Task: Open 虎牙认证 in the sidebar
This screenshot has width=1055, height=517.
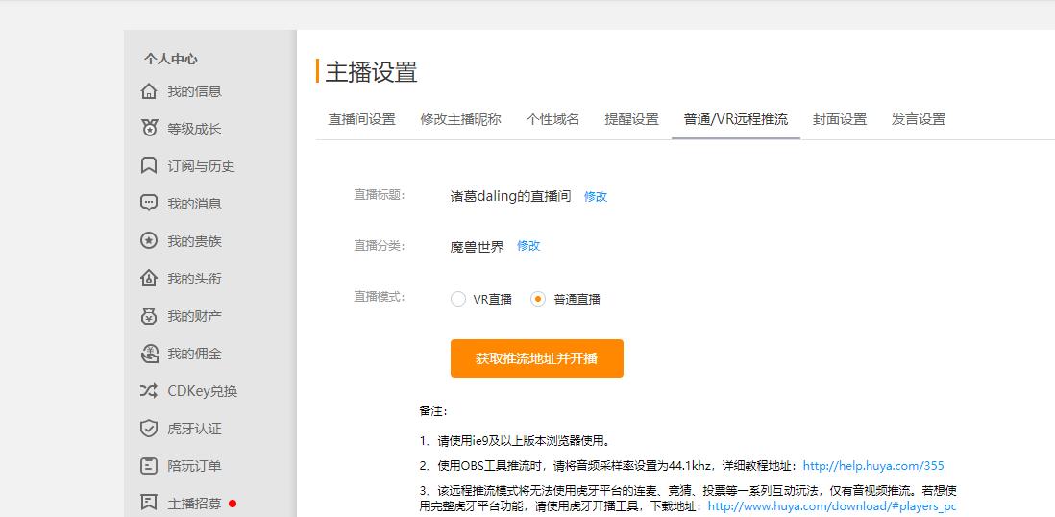Action: click(x=194, y=429)
